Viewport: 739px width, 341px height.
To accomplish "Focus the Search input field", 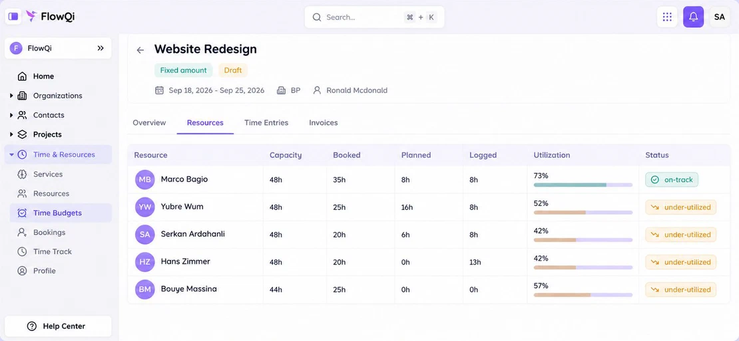I will pyautogui.click(x=374, y=17).
